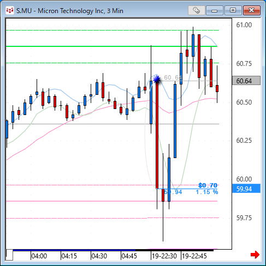Click the 59.75 price scale label
The height and width of the screenshot is (266, 266).
pyautogui.click(x=244, y=217)
